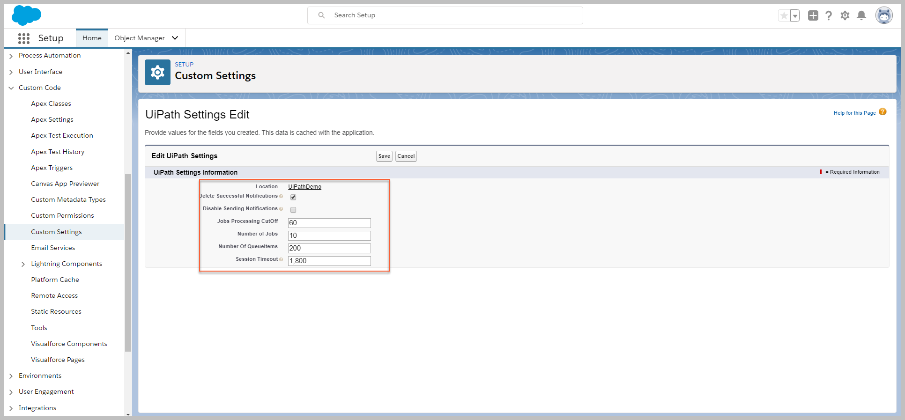Click the search magnifier icon
This screenshot has height=420, width=905.
tap(321, 15)
